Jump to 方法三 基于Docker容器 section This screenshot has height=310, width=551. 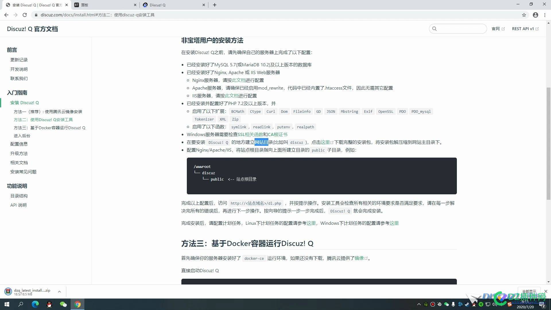[50, 128]
